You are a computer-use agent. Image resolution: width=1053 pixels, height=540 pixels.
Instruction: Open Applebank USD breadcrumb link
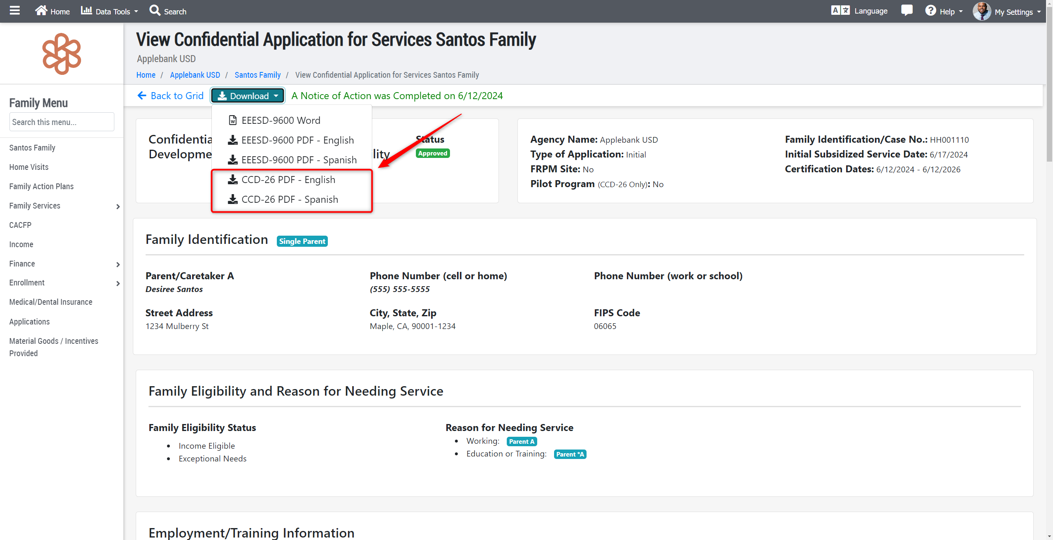(x=195, y=75)
